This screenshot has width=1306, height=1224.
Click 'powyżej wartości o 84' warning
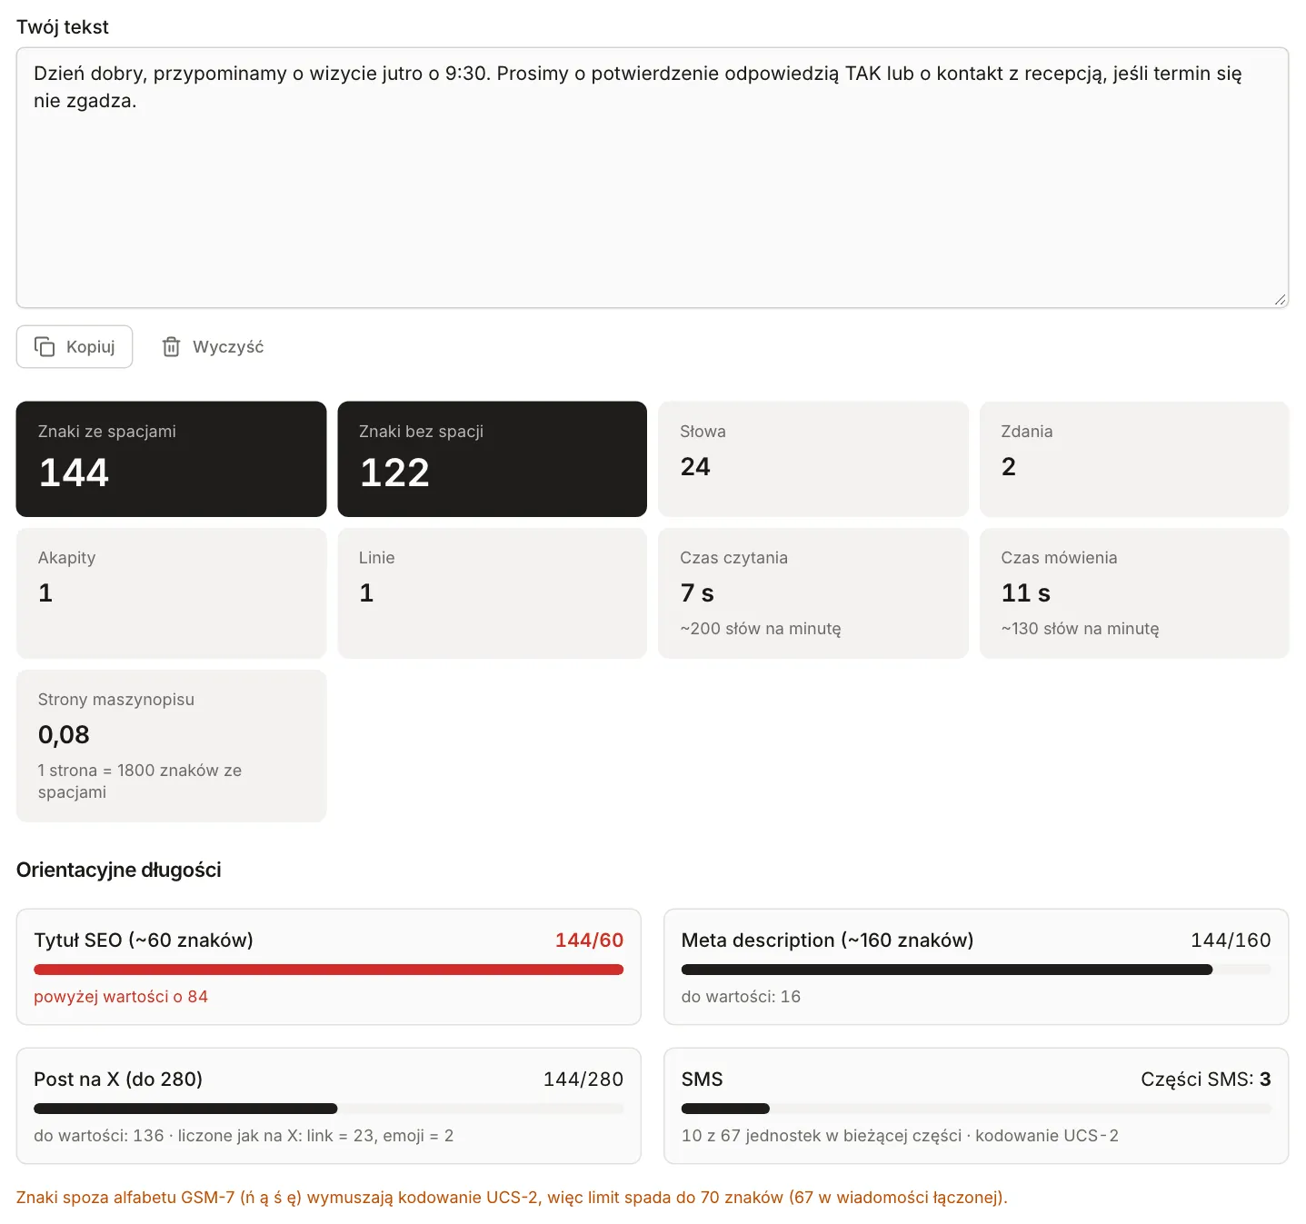tap(121, 997)
